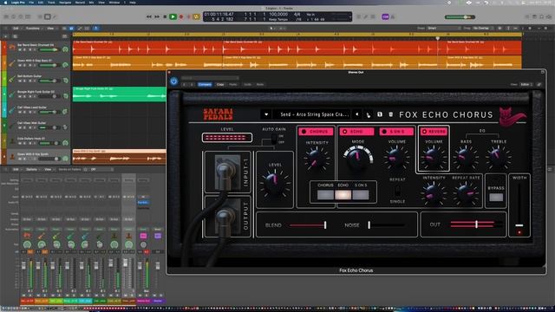Screen dimensions: 555x312
Task: Click the NOISE slider handle
Action: coord(369,225)
